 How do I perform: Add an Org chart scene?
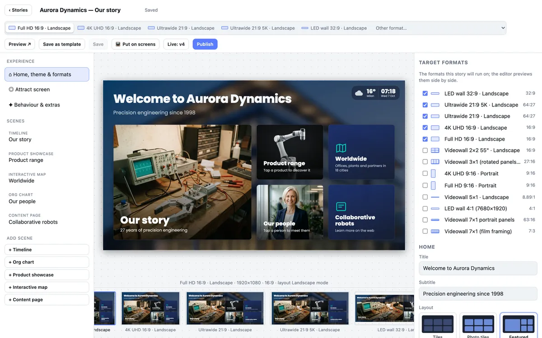47,262
